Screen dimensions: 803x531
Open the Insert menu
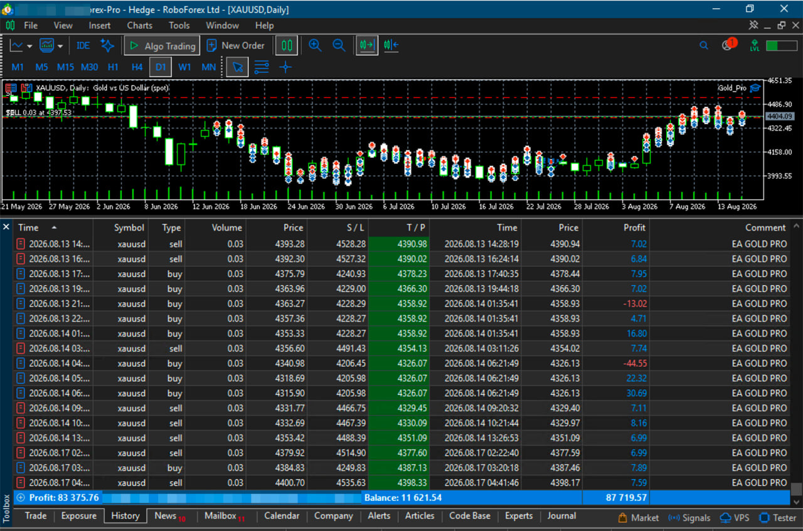click(x=99, y=26)
